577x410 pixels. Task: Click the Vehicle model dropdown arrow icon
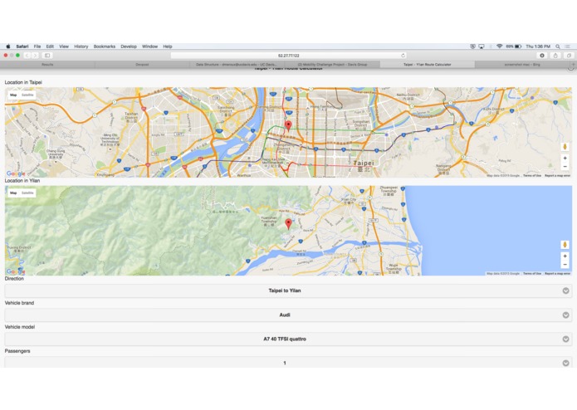[565, 339]
